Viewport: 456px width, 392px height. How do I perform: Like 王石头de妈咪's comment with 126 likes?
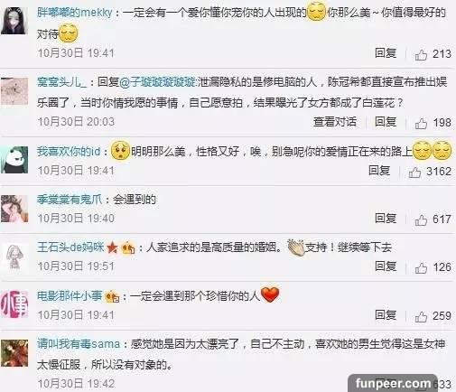pyautogui.click(x=421, y=267)
